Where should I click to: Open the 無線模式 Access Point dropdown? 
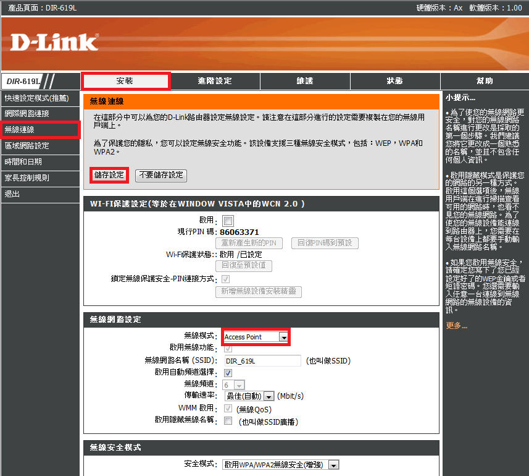[x=256, y=337]
